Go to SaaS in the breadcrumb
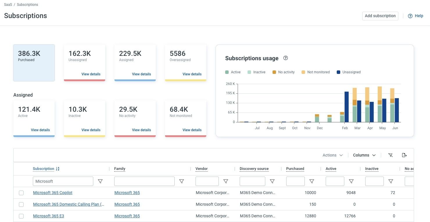This screenshot has height=222, width=430. point(8,5)
